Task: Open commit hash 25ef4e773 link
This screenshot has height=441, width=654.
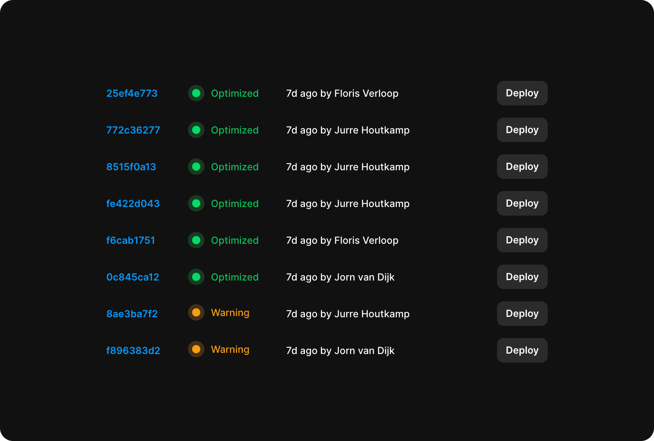Action: 132,94
